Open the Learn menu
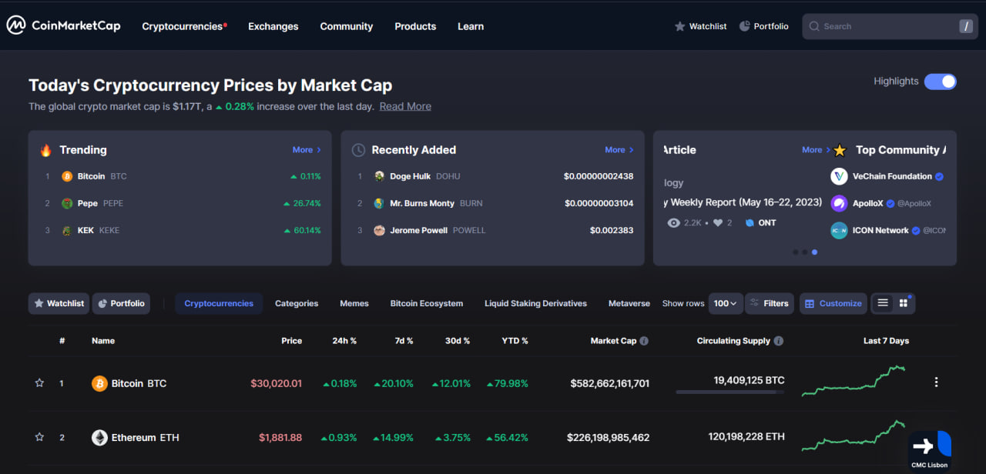This screenshot has width=986, height=474. [x=471, y=26]
